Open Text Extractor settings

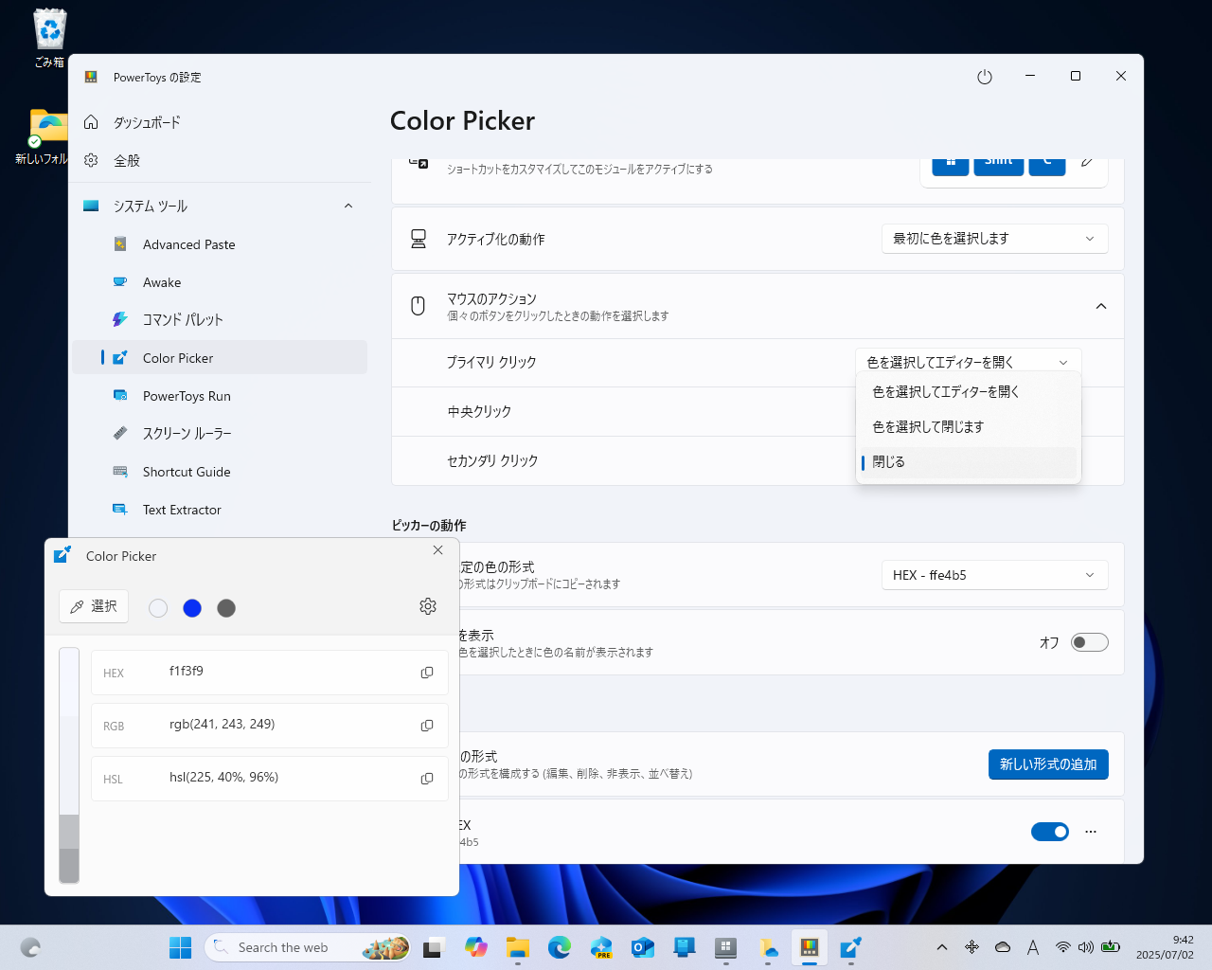click(x=220, y=510)
